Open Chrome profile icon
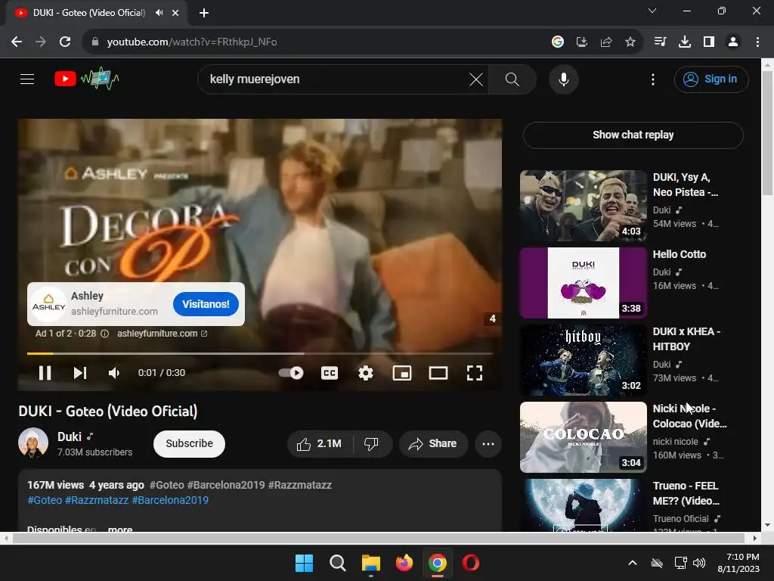 (x=733, y=42)
